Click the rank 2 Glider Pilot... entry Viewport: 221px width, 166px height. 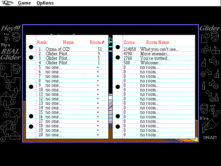(58, 54)
